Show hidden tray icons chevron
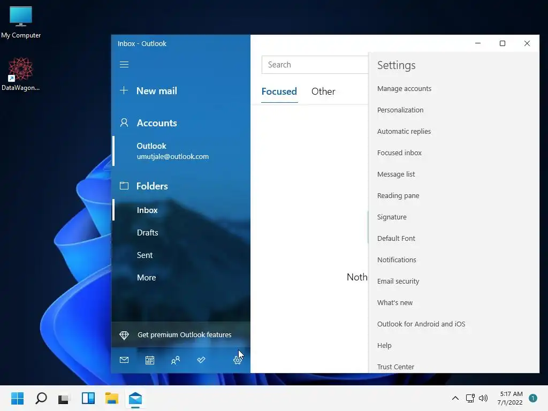Screen dimensions: 548x411 (x=455, y=398)
